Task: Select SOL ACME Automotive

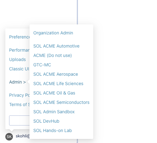Action: click(x=56, y=46)
